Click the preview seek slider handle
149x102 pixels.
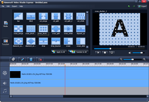[110, 49]
